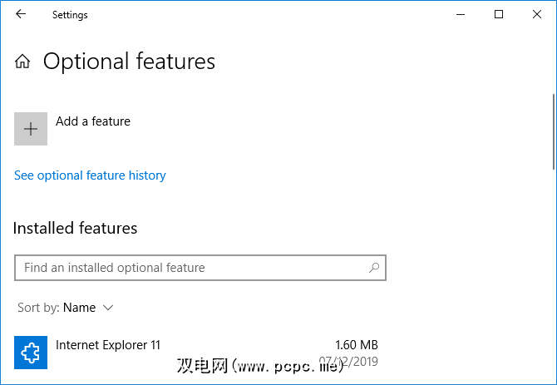The width and height of the screenshot is (557, 385).
Task: Click the 'Installed features' section heading
Action: pos(76,228)
